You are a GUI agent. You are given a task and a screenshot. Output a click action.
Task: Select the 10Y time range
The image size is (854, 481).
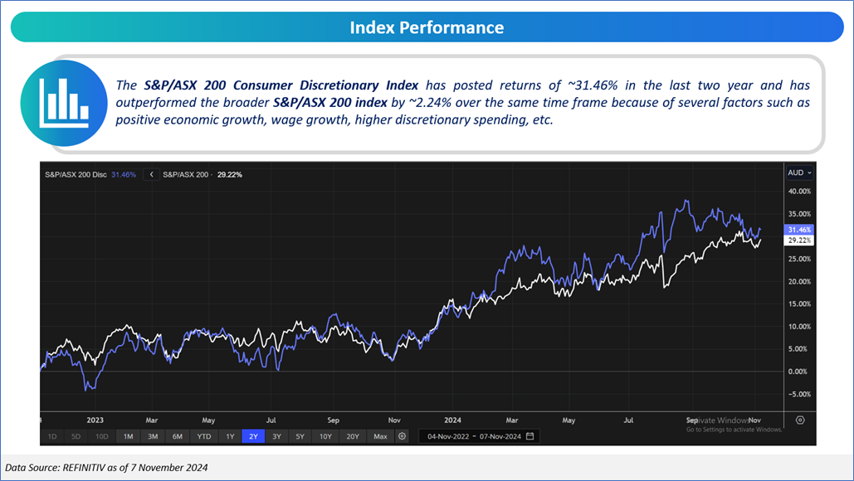325,436
